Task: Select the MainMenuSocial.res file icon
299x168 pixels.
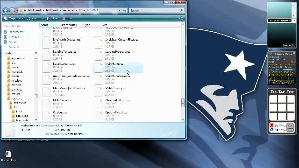Action: coord(98,80)
